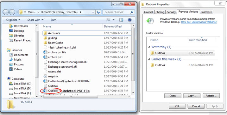Open the Share with dropdown
The height and width of the screenshot is (115, 227).
click(35, 20)
